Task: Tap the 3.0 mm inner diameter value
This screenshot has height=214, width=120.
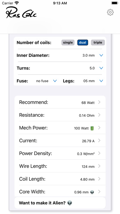Action: [88, 55]
